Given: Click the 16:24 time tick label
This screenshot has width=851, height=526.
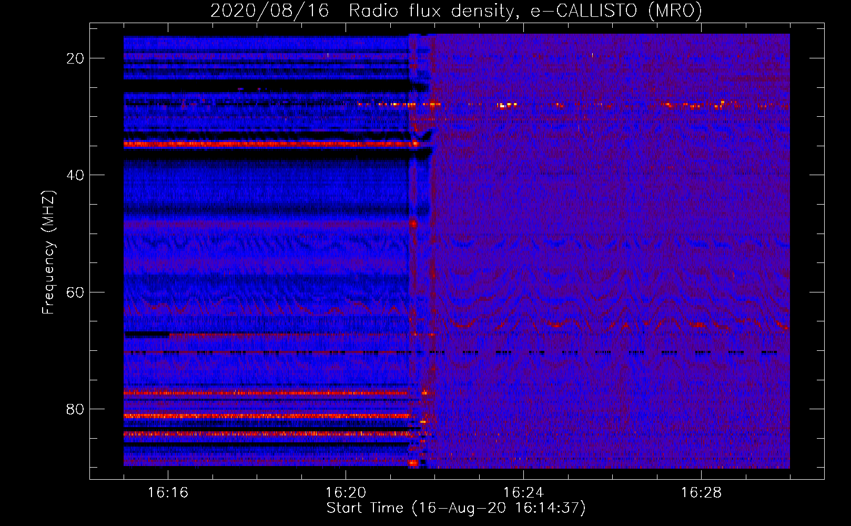Looking at the screenshot, I should (x=523, y=493).
